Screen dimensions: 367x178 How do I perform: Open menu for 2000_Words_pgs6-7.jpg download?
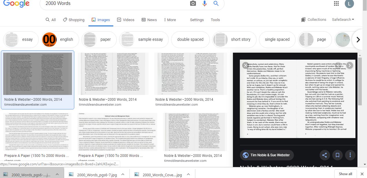tap(123, 175)
